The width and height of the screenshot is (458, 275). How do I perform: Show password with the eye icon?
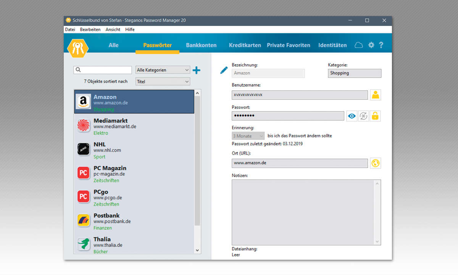pos(352,116)
